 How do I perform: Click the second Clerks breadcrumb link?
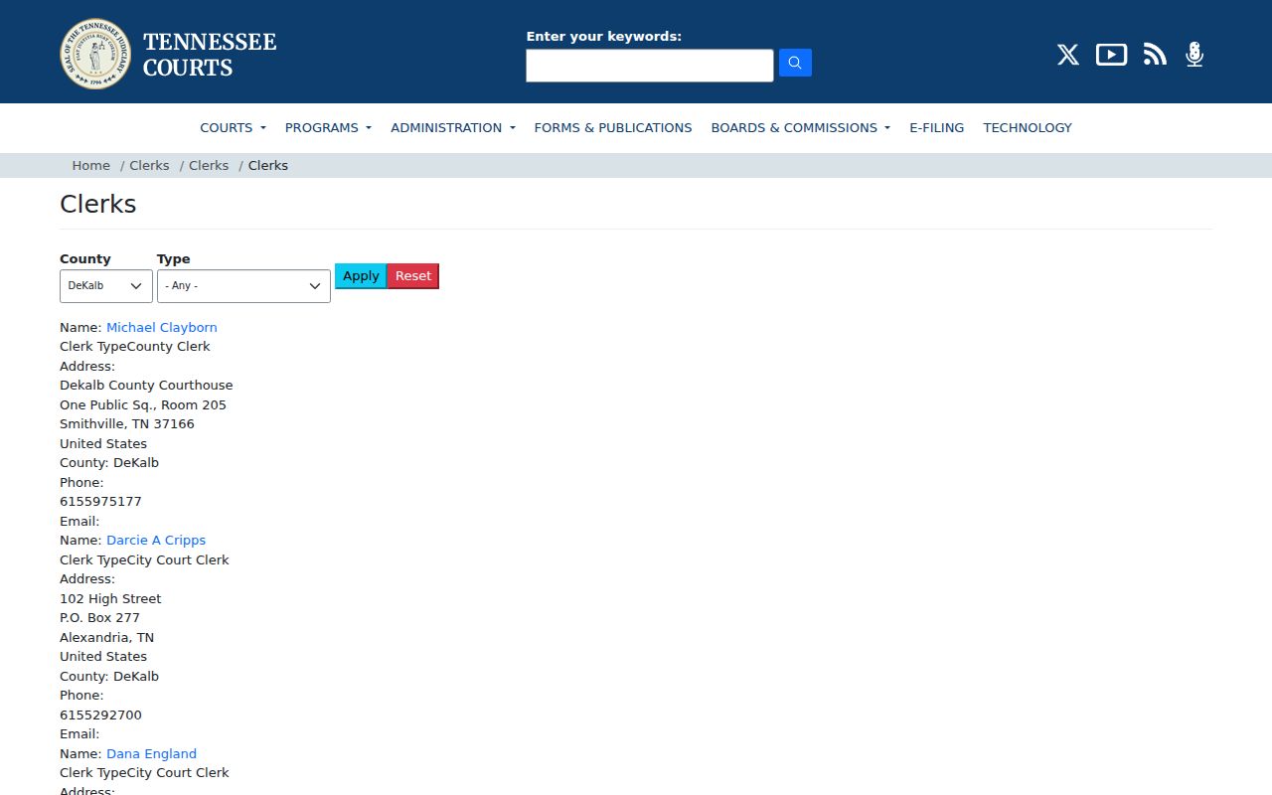click(209, 165)
